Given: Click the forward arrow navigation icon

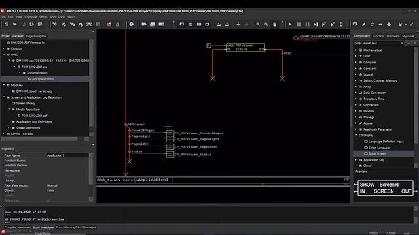Looking at the screenshot, I should click(246, 24).
